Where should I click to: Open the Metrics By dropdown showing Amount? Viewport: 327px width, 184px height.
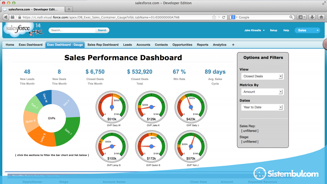262,92
